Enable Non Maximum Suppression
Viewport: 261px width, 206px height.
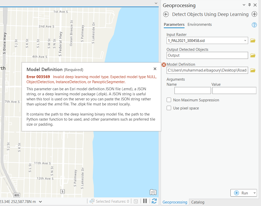coord(169,100)
